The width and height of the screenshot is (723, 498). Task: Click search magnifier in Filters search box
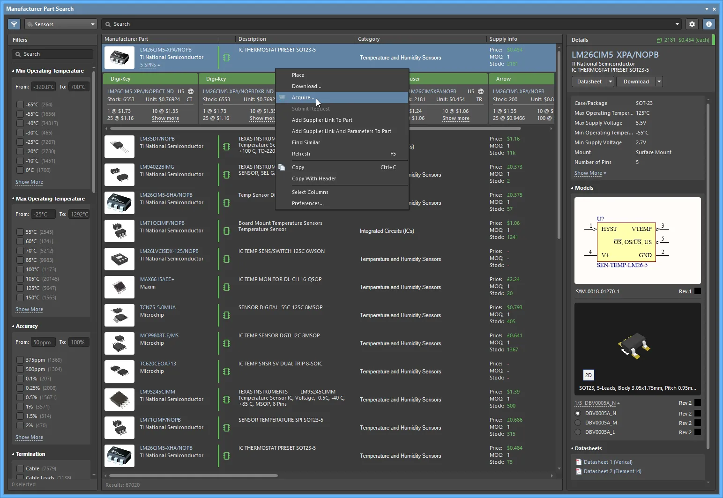point(18,54)
